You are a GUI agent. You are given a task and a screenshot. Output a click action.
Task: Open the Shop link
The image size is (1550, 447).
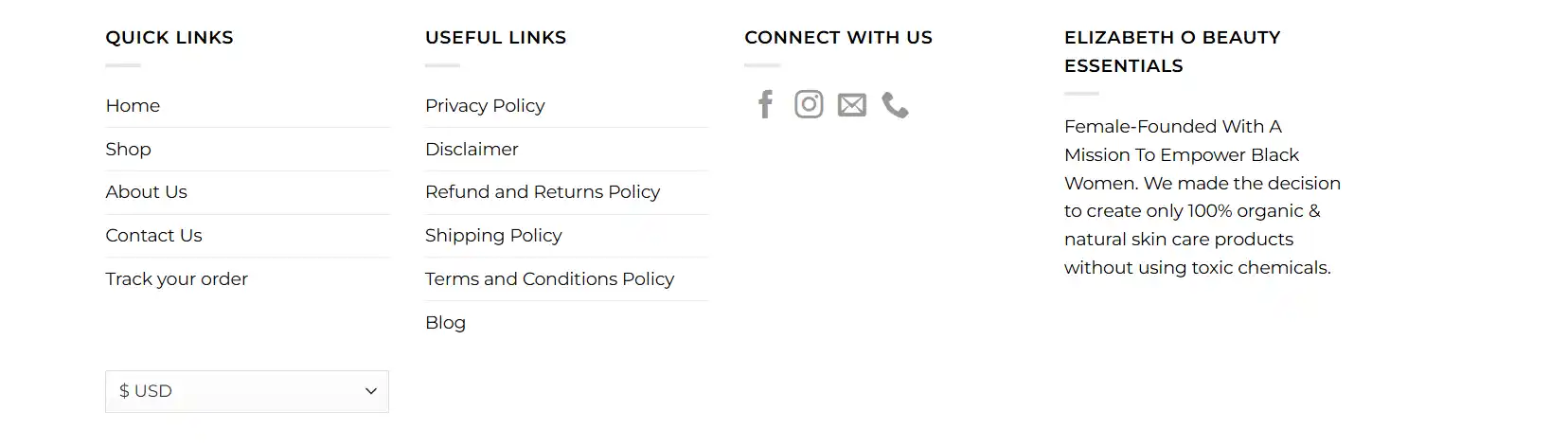[x=128, y=149]
